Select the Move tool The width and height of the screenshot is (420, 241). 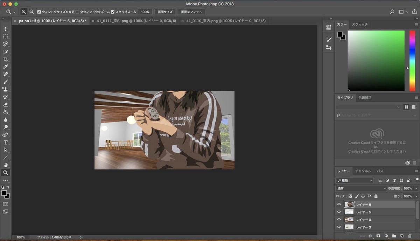[6, 29]
